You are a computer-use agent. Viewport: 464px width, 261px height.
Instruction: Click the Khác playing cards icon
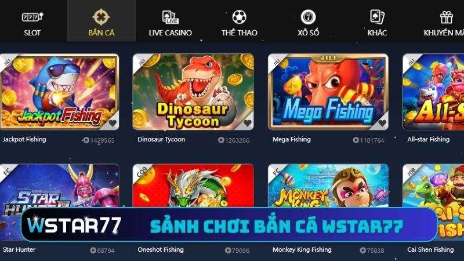[x=377, y=17]
